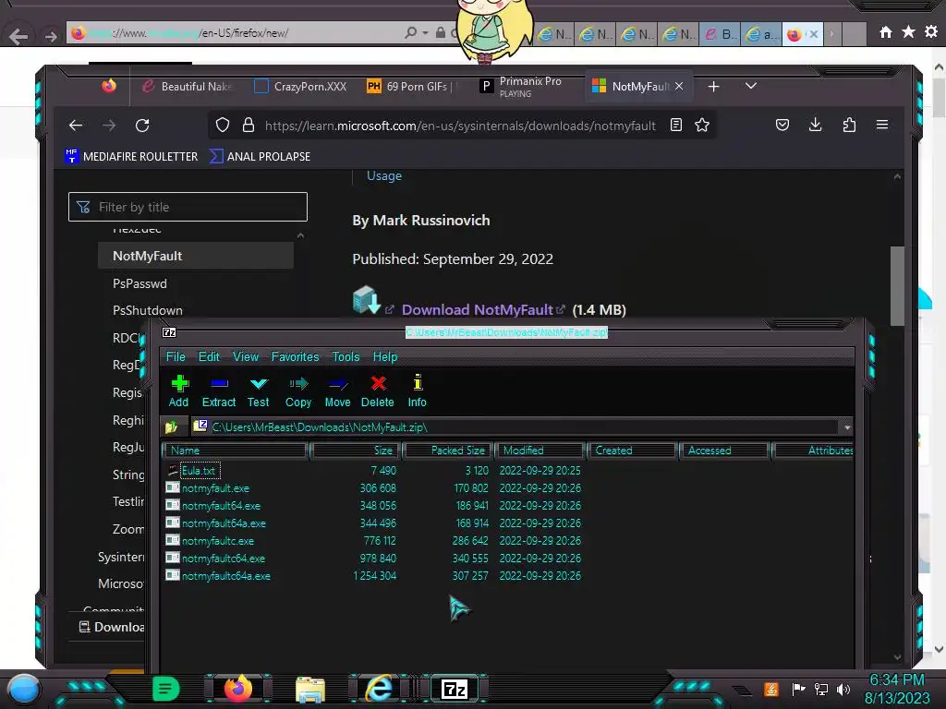
Task: Select notmyfault.exe in the archive
Action: [215, 488]
